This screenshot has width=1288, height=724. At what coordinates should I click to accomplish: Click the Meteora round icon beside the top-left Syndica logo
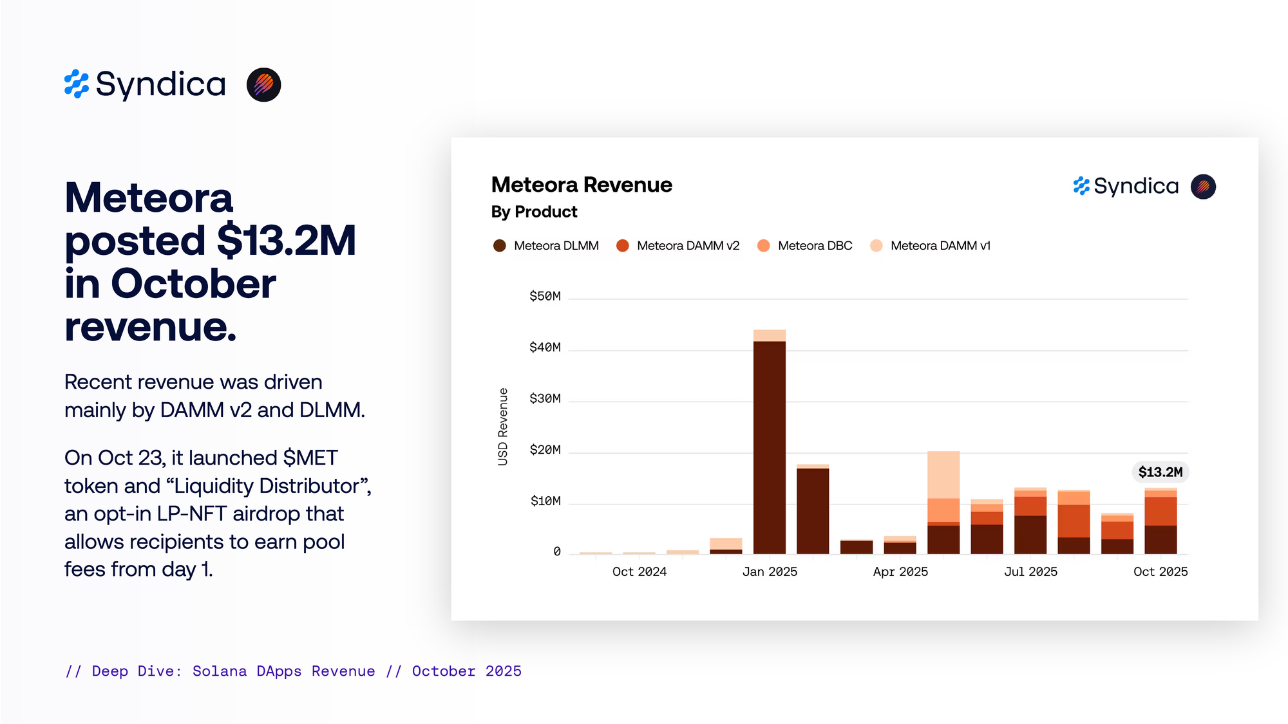[x=263, y=84]
